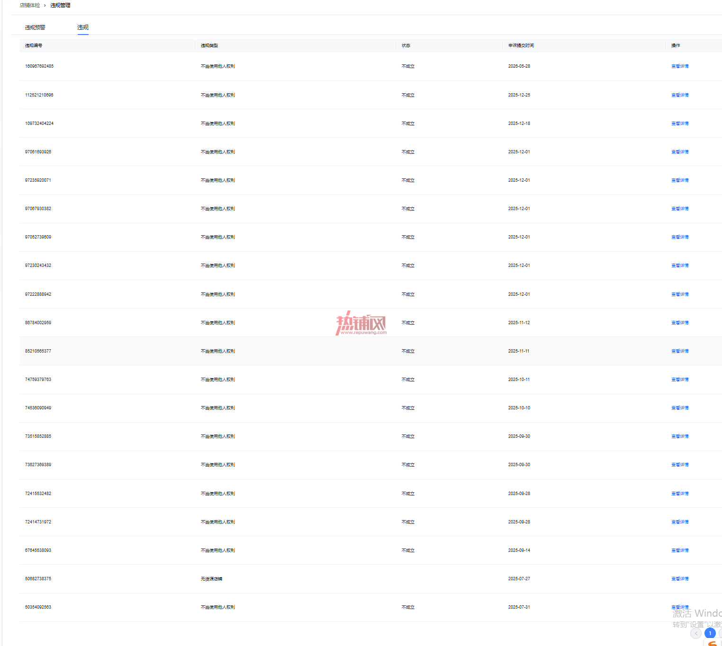This screenshot has width=722, height=646.
Task: Switch to the 违规预警 tab
Action: pos(35,27)
